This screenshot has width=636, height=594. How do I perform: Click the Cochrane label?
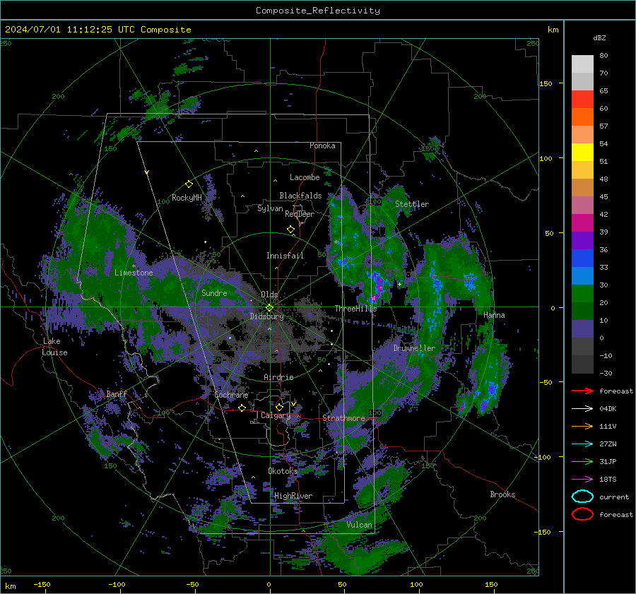click(x=231, y=395)
